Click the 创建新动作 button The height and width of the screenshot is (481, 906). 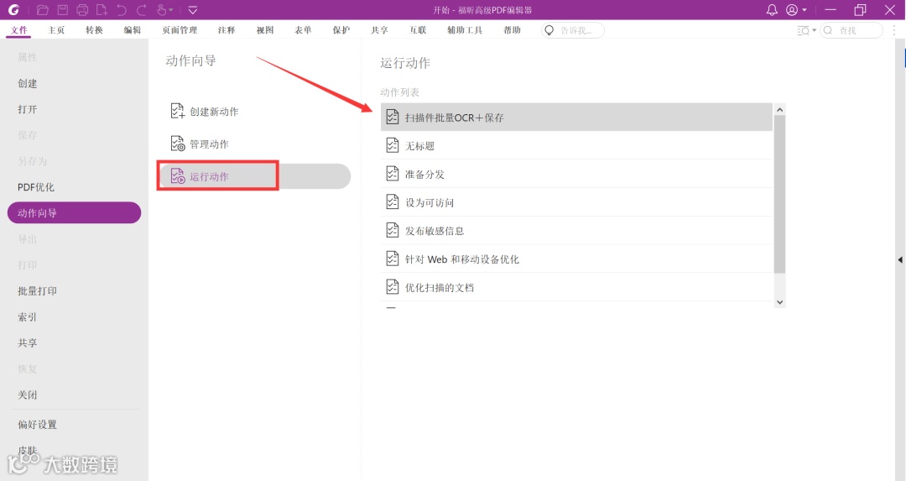[205, 112]
